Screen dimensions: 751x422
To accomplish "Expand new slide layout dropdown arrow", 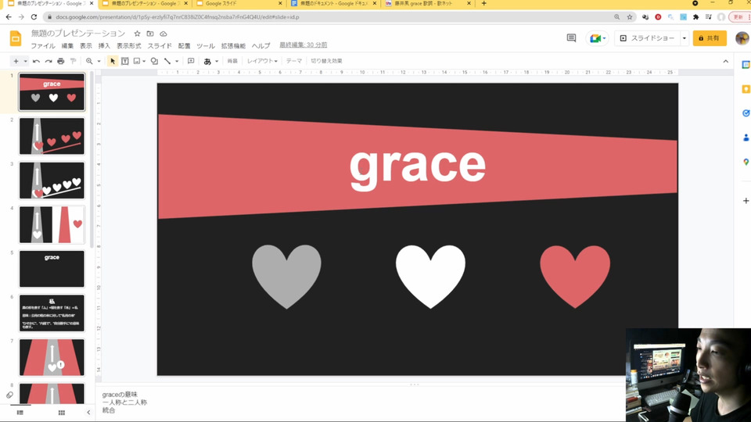I will [25, 61].
